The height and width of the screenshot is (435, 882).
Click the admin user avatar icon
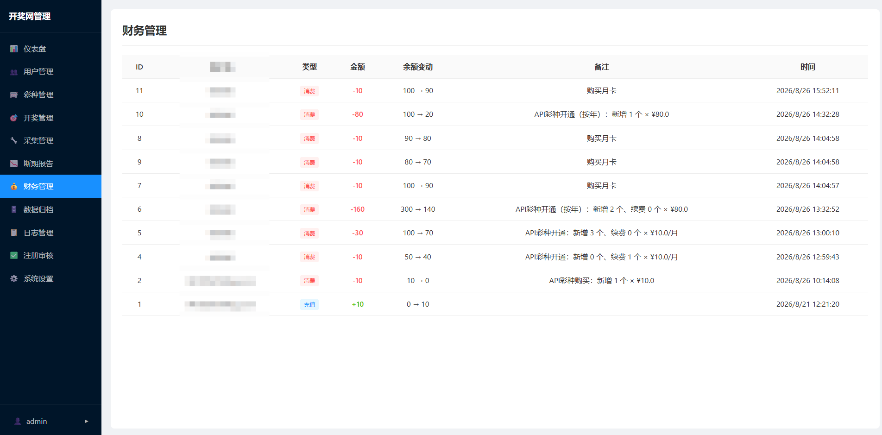coord(18,421)
